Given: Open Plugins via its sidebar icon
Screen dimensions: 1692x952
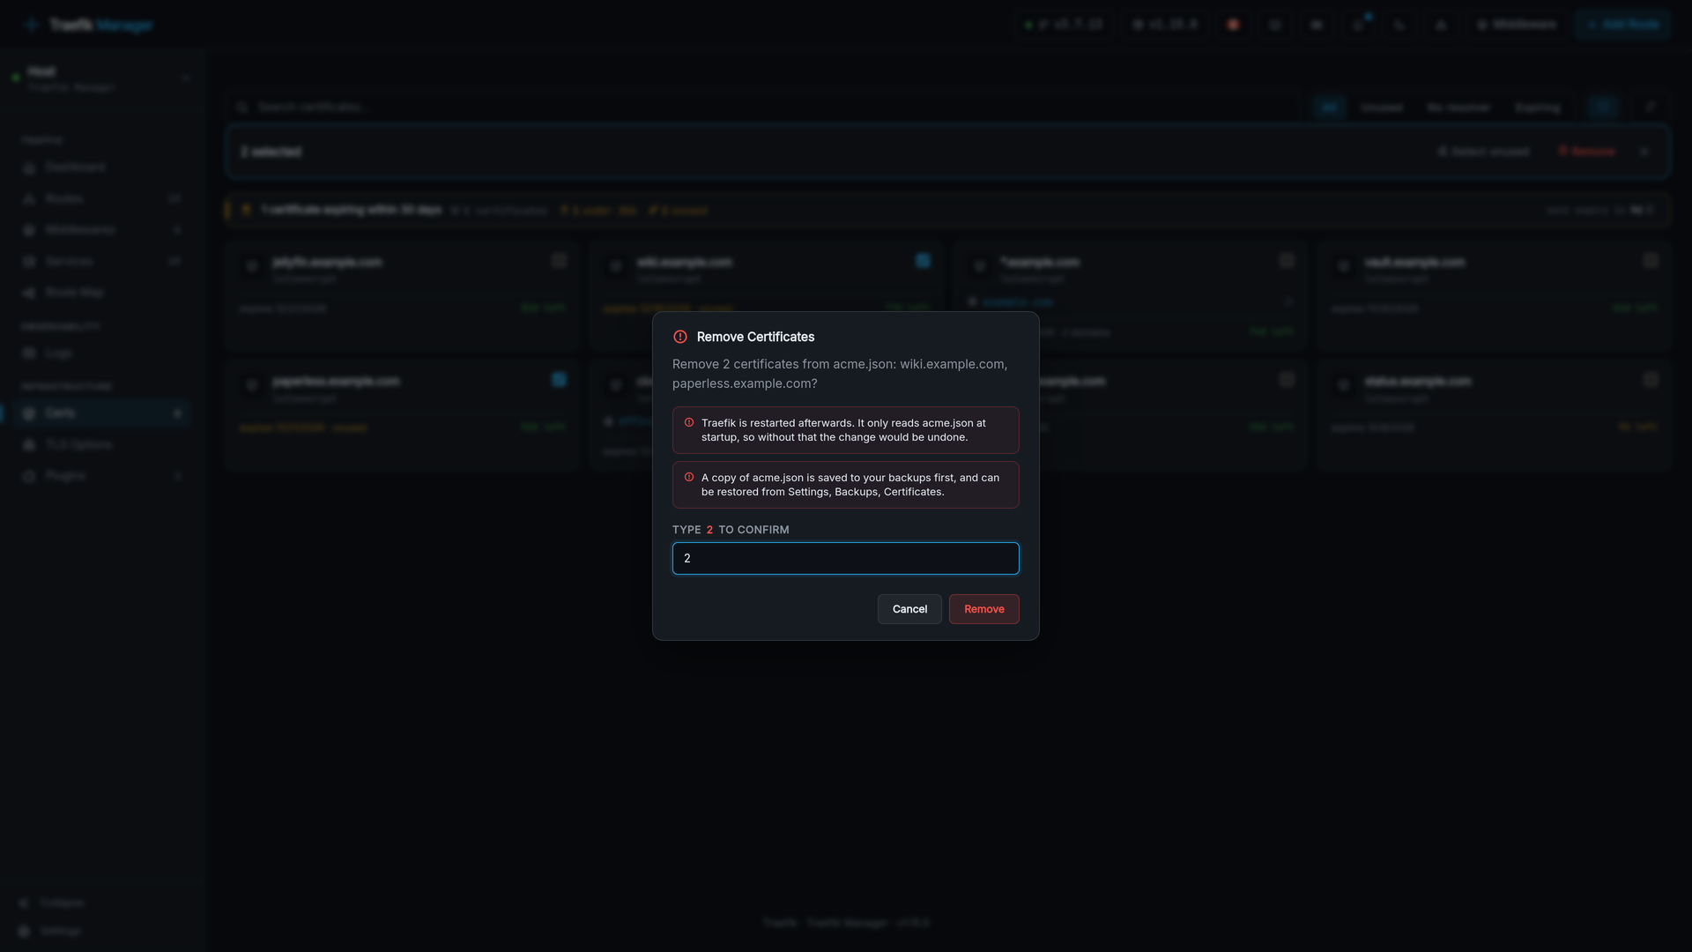Looking at the screenshot, I should pos(29,476).
